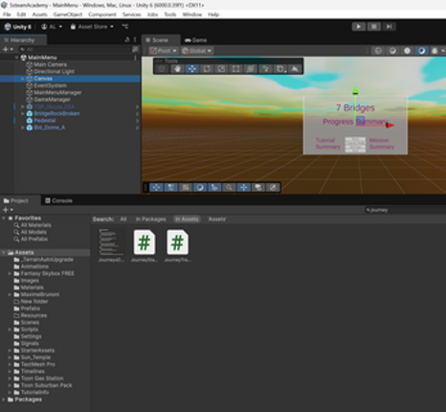The width and height of the screenshot is (446, 412).
Task: Click the Project search field containing Journey
Action: click(x=405, y=210)
